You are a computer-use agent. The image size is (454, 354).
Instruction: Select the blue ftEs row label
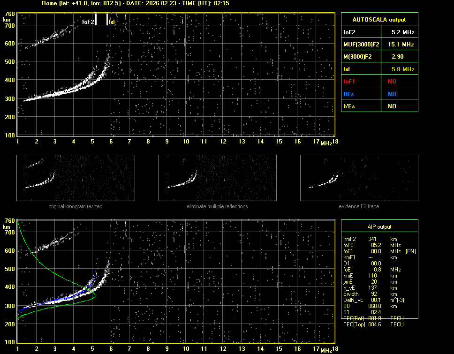point(348,94)
